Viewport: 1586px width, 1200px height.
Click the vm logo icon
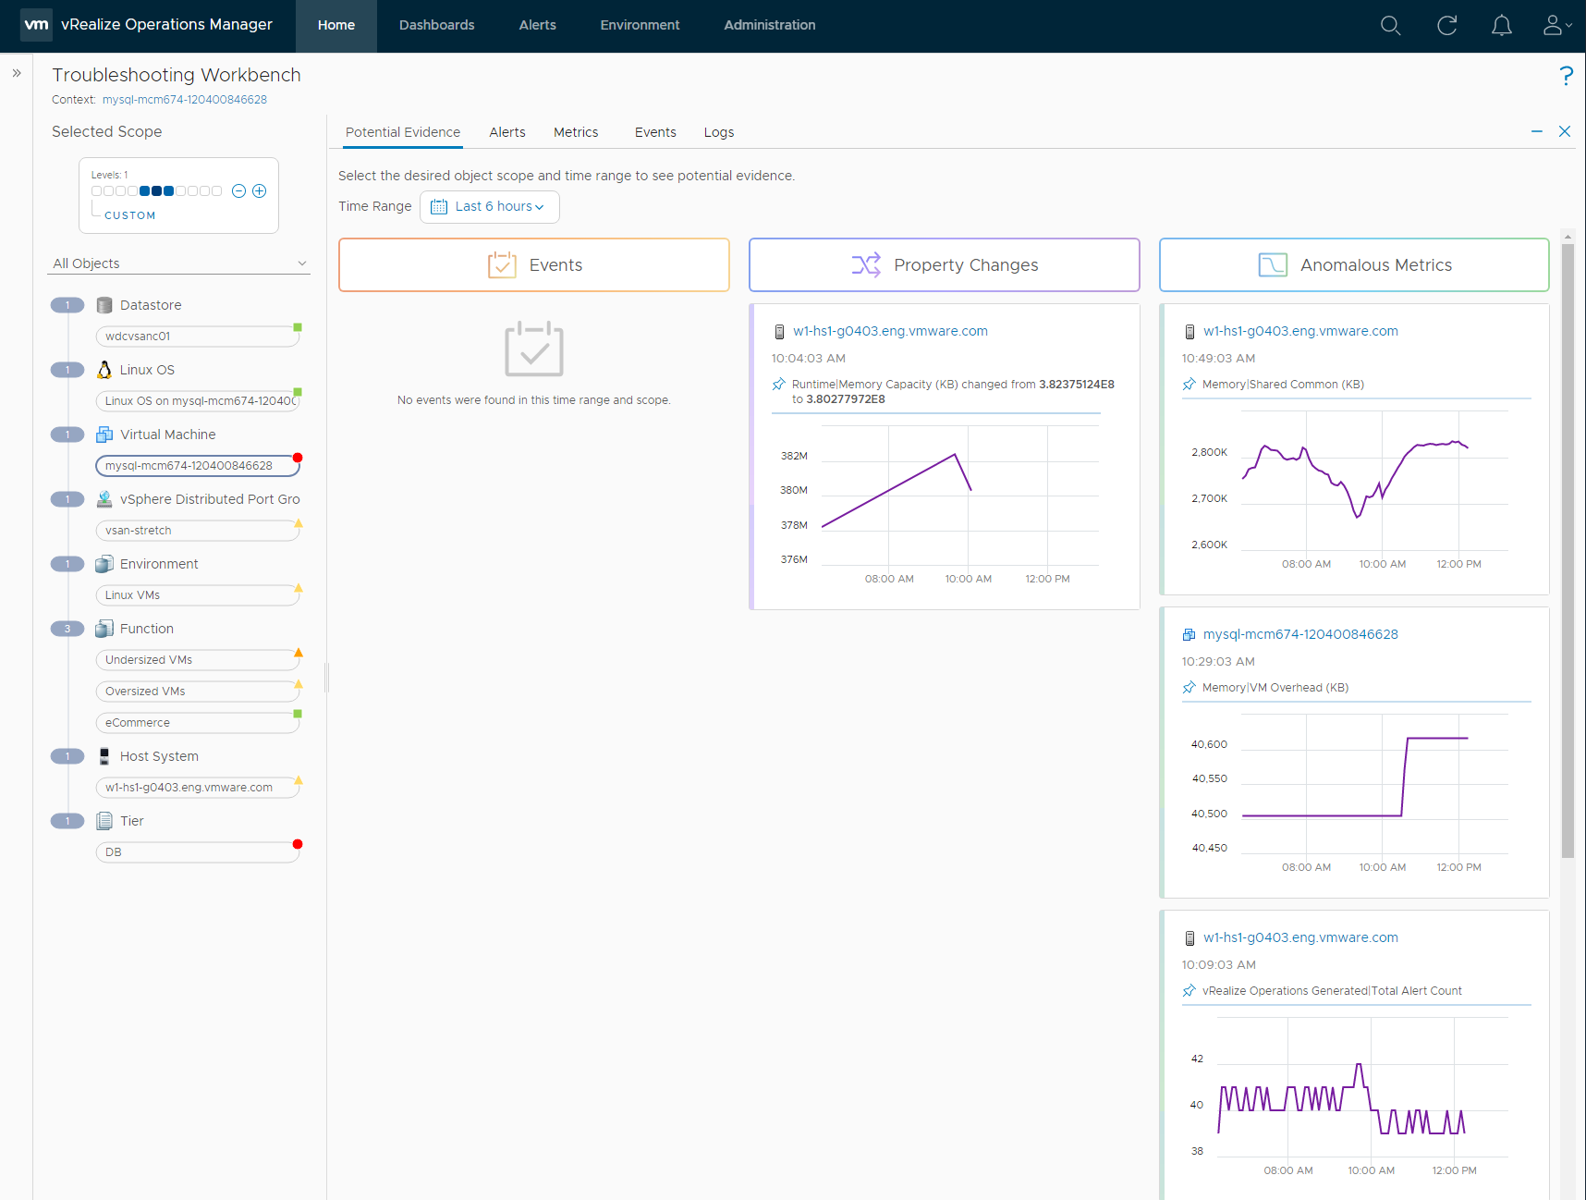point(36,25)
